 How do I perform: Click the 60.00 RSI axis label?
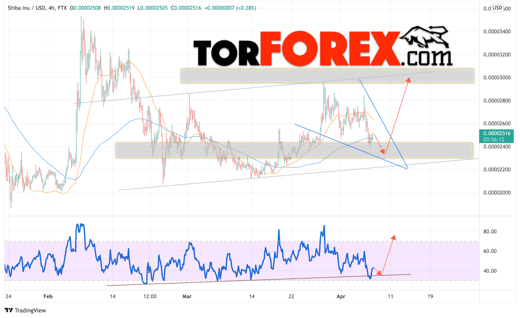[490, 251]
